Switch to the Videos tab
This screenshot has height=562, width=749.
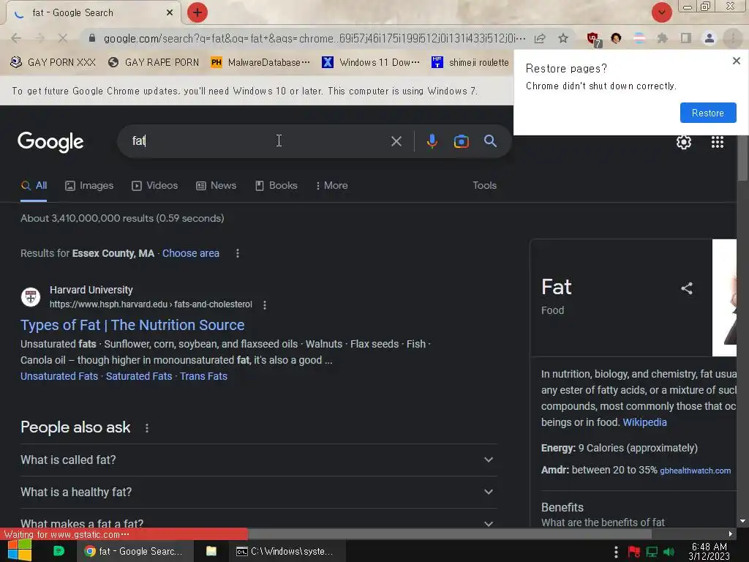point(155,185)
